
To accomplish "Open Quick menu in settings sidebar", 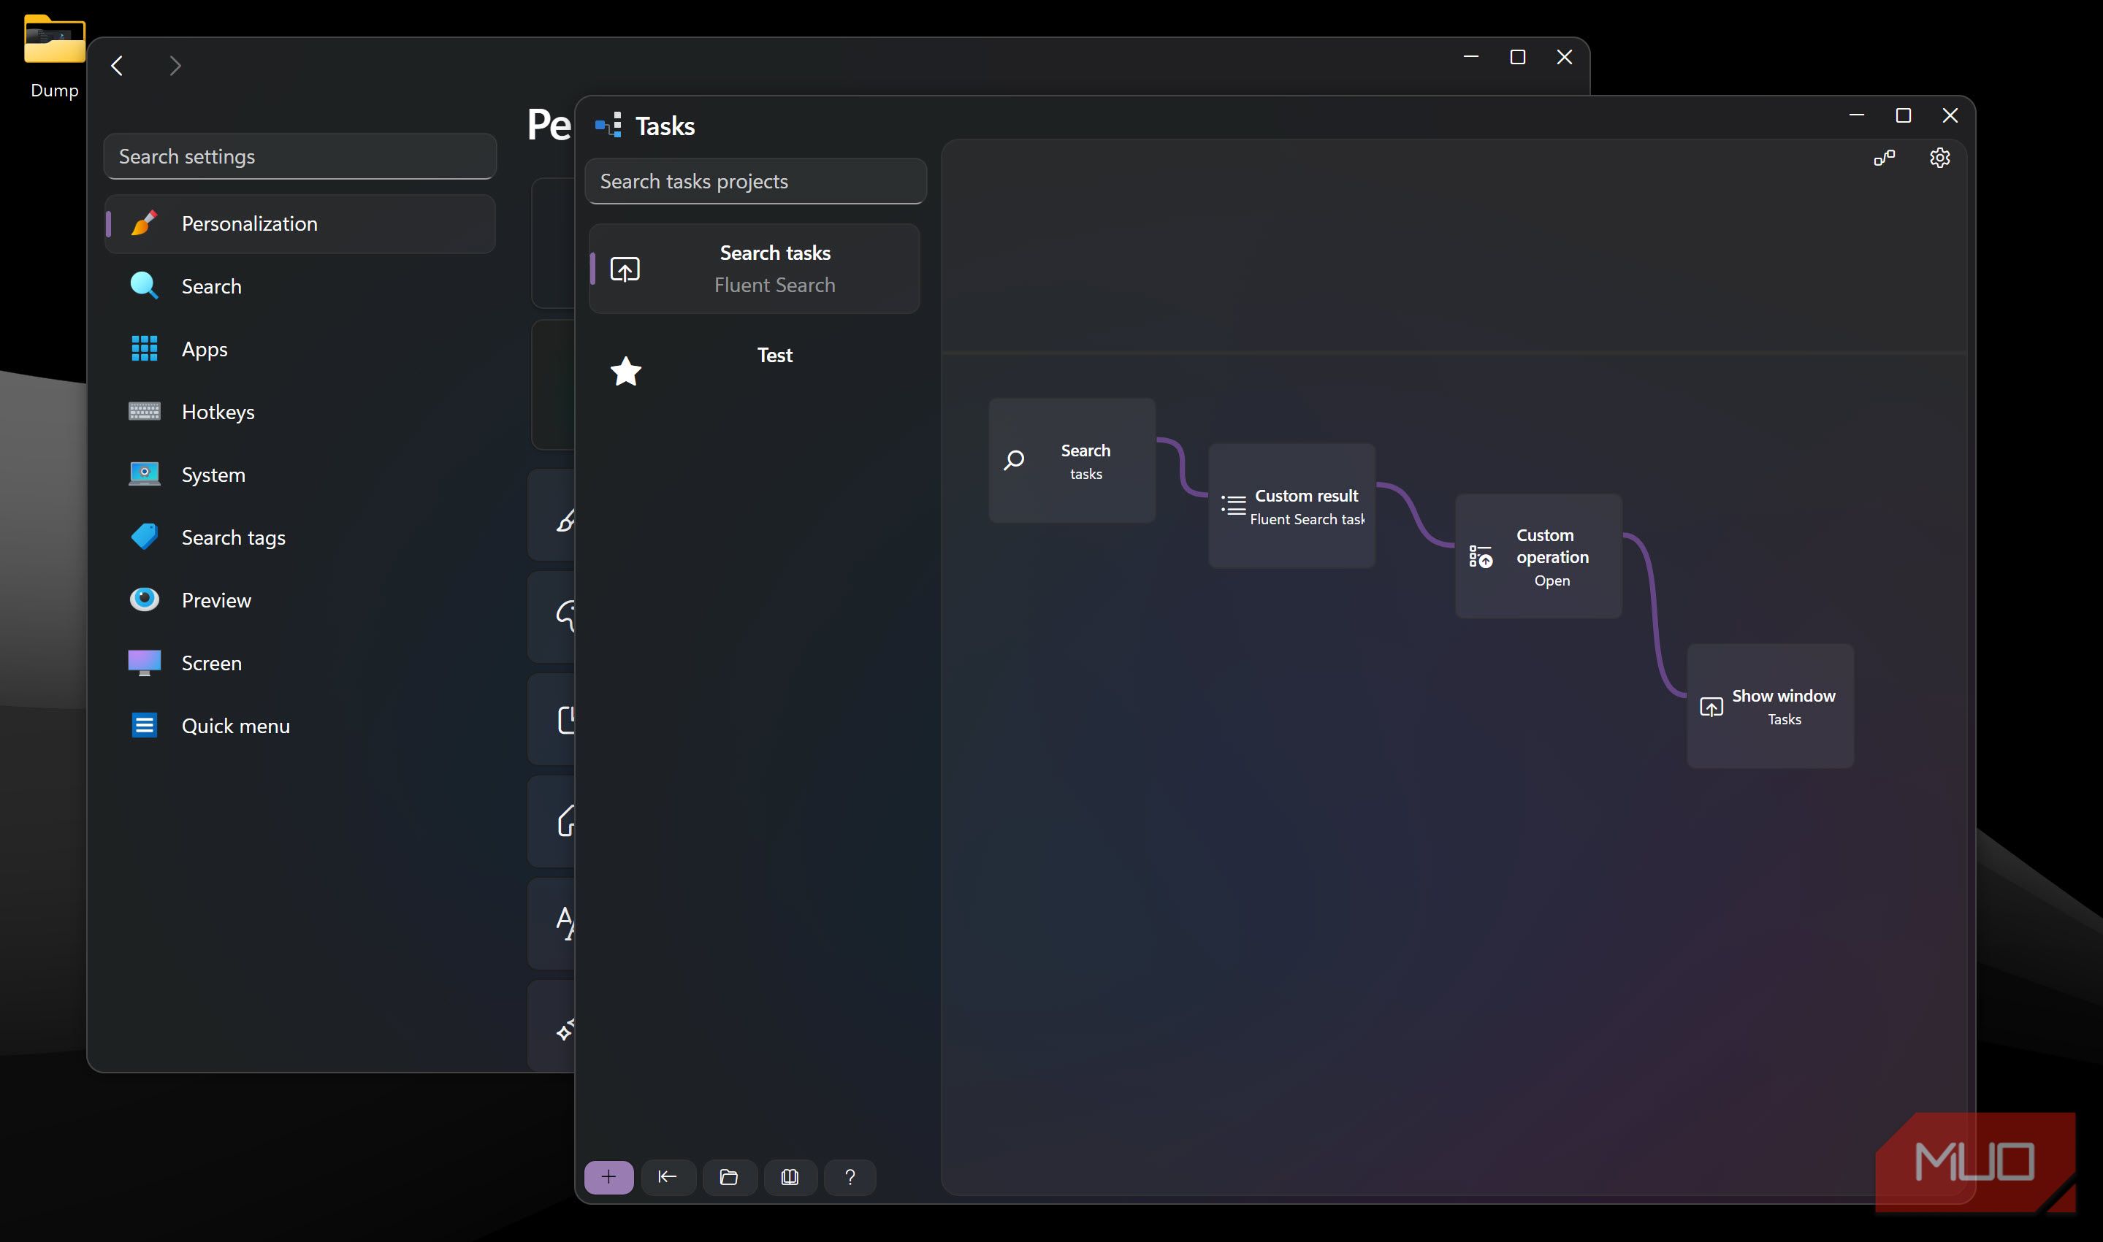I will click(x=299, y=726).
